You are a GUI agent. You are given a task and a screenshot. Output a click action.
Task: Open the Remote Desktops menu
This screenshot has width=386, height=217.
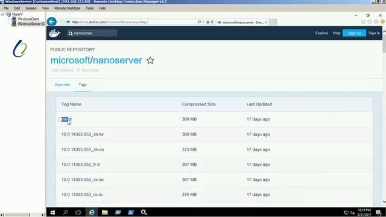click(x=67, y=8)
